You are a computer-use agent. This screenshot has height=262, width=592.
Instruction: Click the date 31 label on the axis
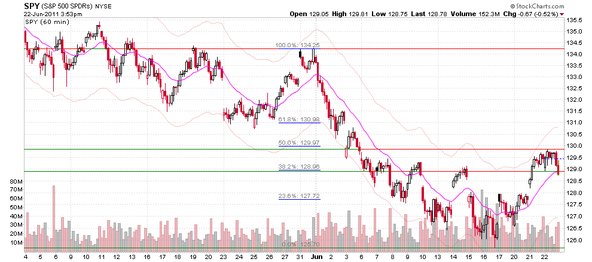[301, 257]
